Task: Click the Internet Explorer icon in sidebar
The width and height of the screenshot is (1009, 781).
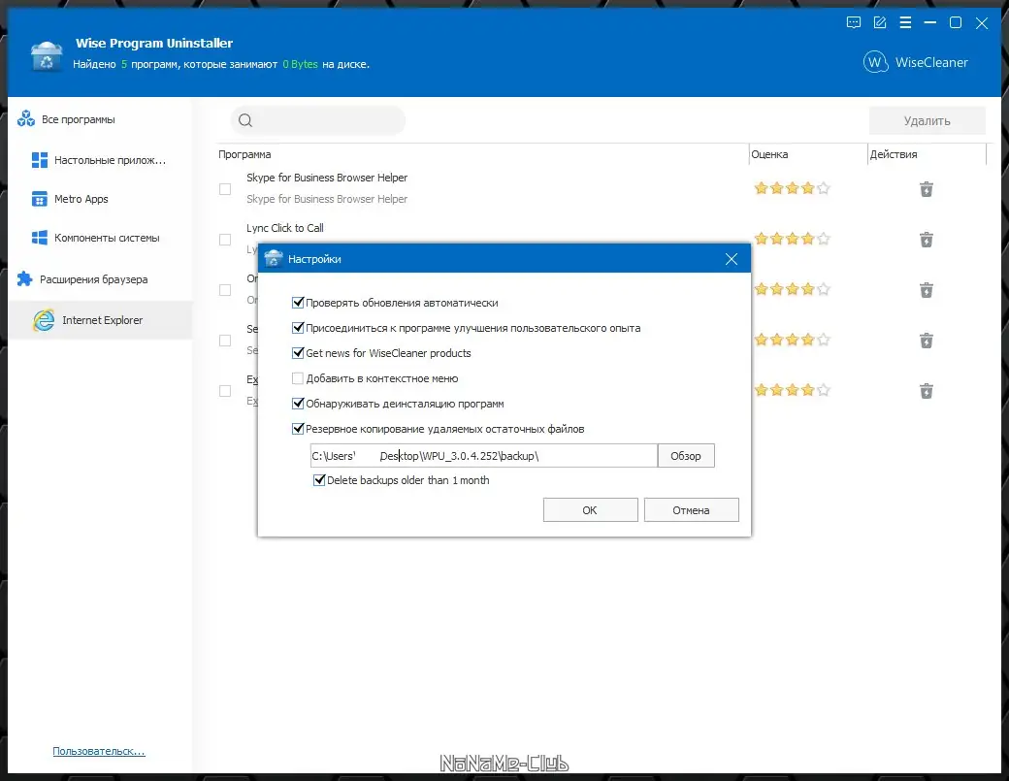Action: (44, 320)
